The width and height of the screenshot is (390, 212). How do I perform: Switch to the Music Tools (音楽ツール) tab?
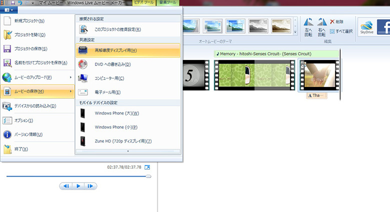(168, 2)
